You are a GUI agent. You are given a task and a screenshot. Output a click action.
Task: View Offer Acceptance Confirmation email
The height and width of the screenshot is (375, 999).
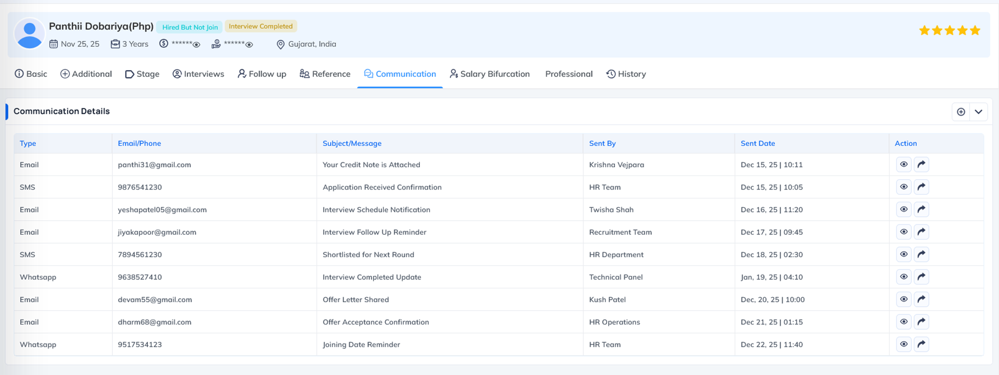904,322
